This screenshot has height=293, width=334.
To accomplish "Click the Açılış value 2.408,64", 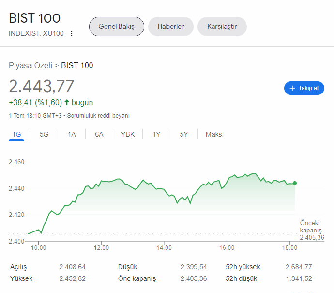I will (73, 267).
